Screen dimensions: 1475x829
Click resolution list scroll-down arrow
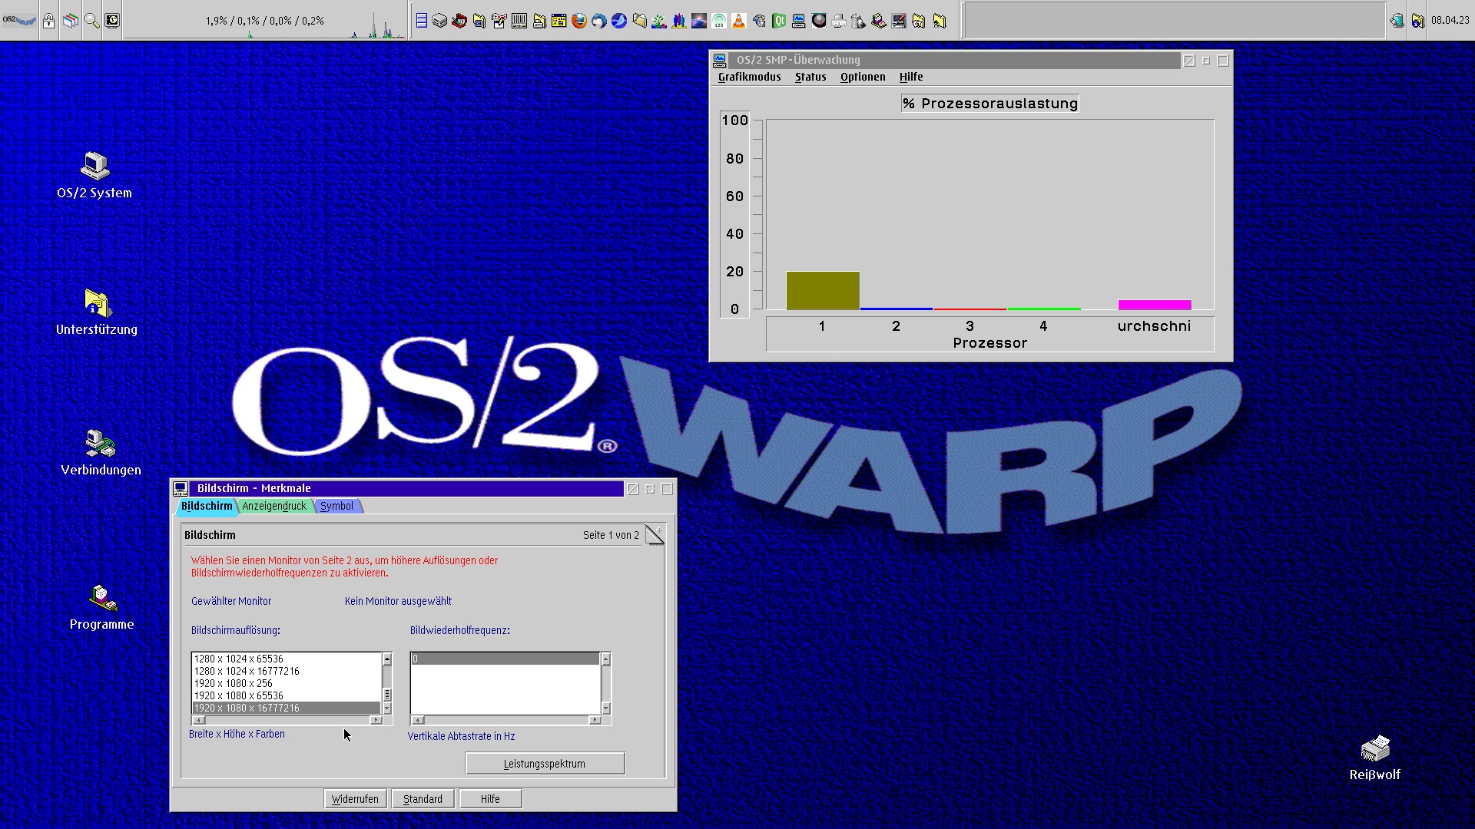click(387, 708)
